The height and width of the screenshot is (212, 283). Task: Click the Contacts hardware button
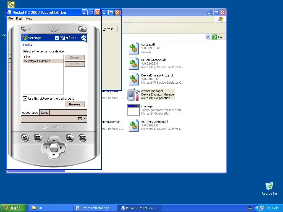pos(70,138)
